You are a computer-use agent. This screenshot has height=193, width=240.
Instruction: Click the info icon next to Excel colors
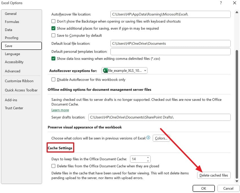pos(148,138)
